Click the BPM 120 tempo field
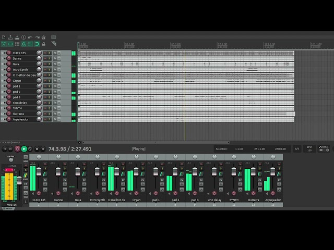 coord(309,148)
